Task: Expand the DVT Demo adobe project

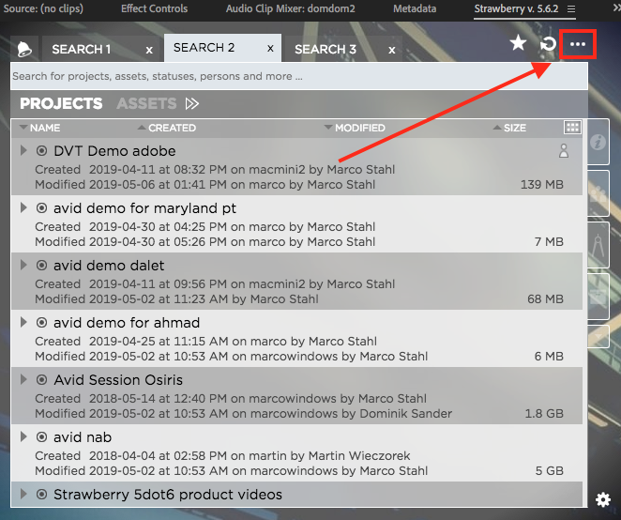Action: coord(23,150)
